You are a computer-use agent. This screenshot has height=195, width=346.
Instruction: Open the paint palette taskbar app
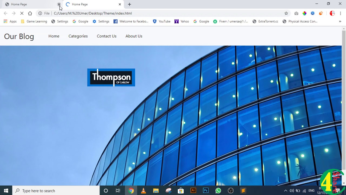point(168,191)
